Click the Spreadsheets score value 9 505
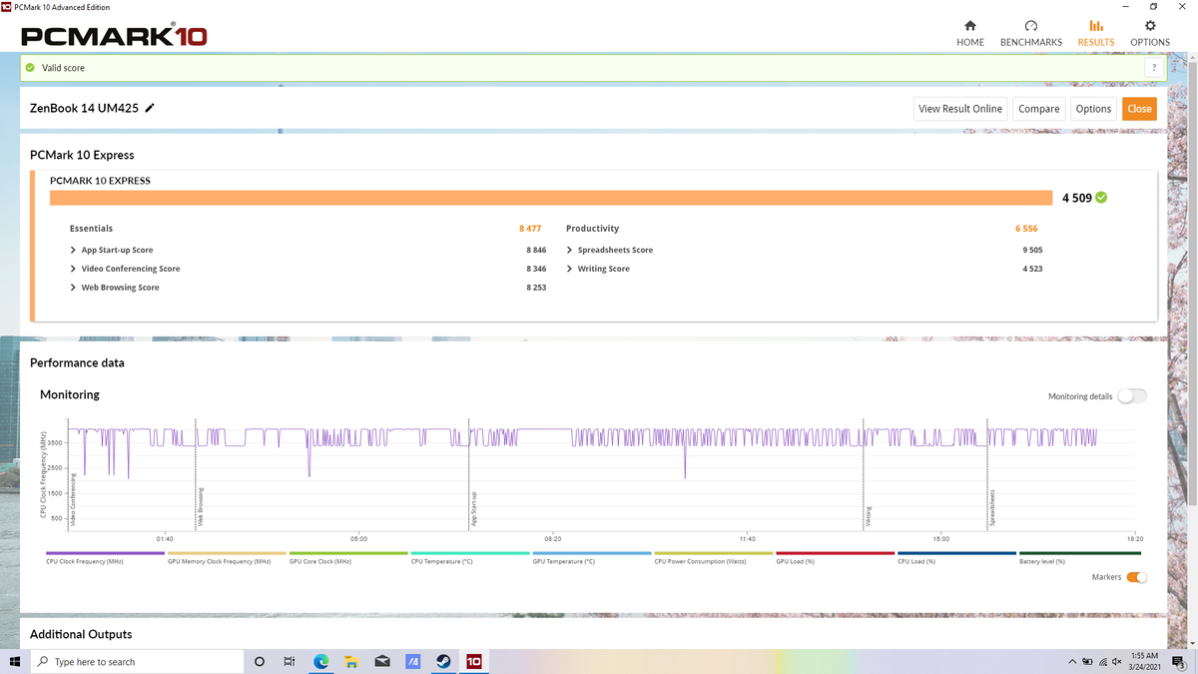The height and width of the screenshot is (674, 1198). [x=1032, y=250]
